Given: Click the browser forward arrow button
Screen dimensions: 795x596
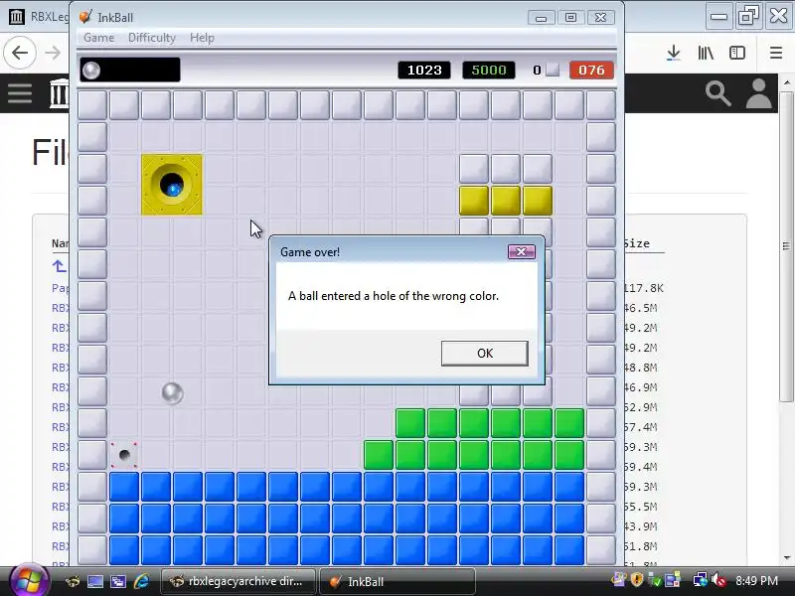Looking at the screenshot, I should click(53, 53).
